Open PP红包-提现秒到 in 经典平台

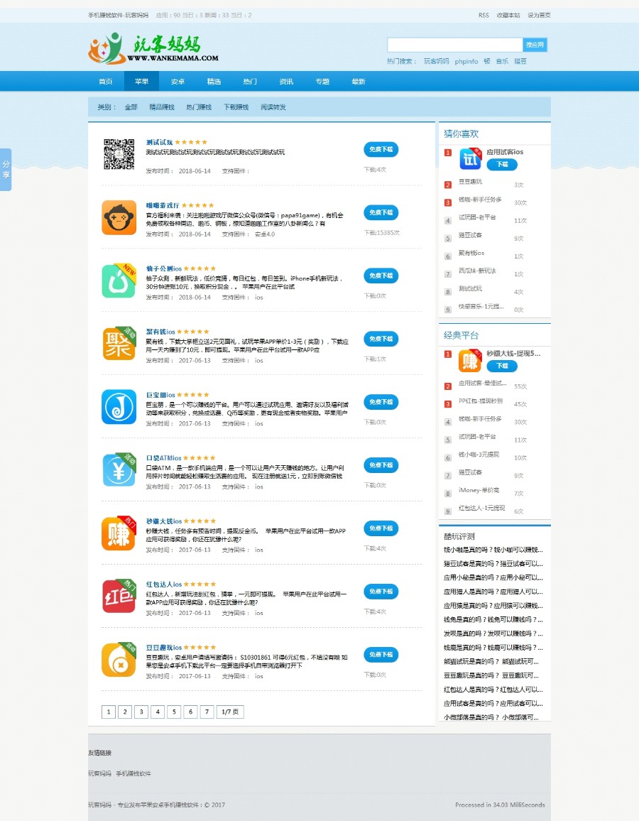(x=481, y=401)
